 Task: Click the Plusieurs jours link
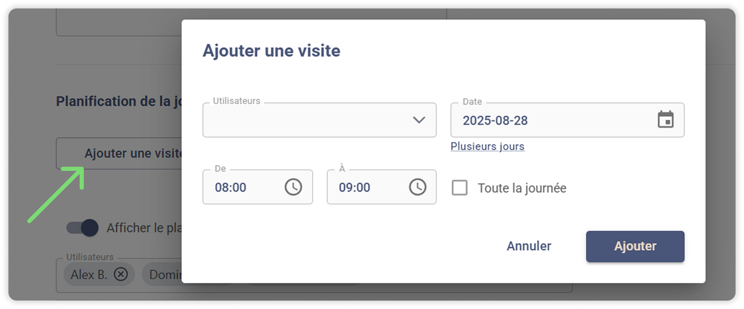[487, 147]
